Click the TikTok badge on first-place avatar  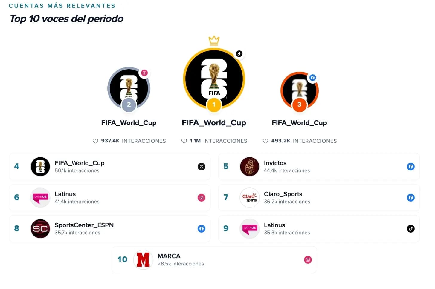tap(239, 54)
